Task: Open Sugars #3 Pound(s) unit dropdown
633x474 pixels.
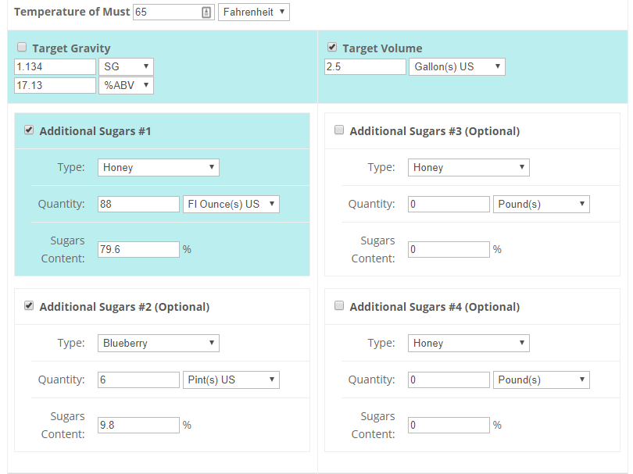Action: (x=541, y=204)
